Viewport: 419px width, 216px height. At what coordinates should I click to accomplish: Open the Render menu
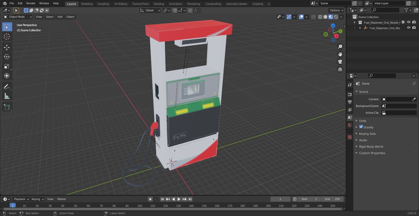coord(31,3)
